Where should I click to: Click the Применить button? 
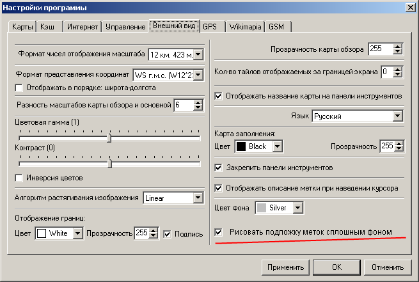[286, 267]
